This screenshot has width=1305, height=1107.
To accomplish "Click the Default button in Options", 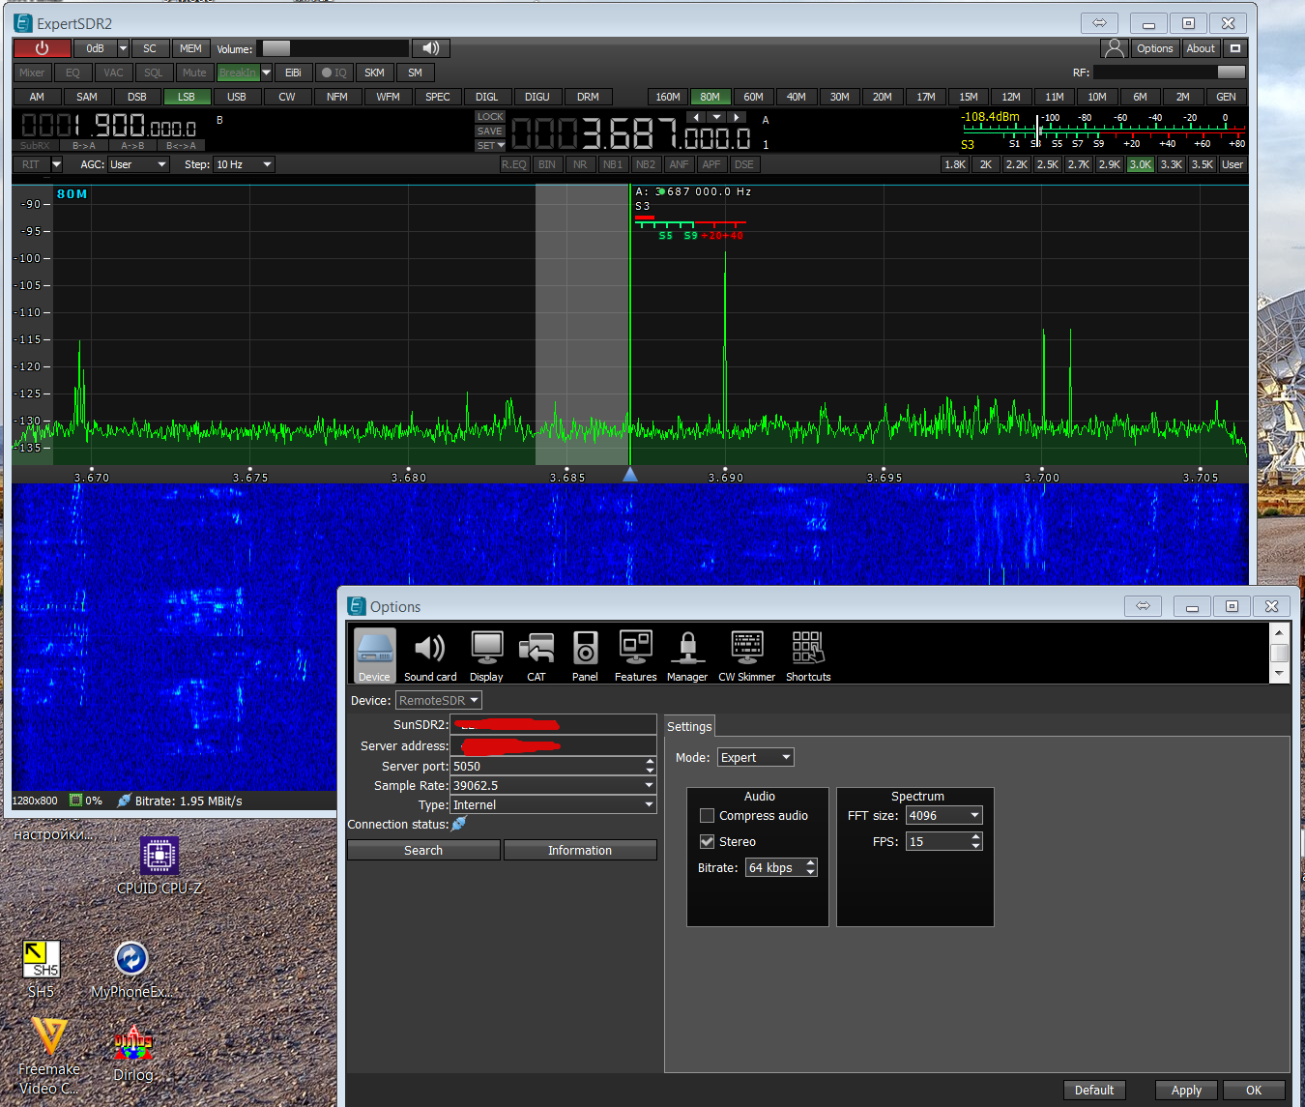I will (x=1094, y=1090).
